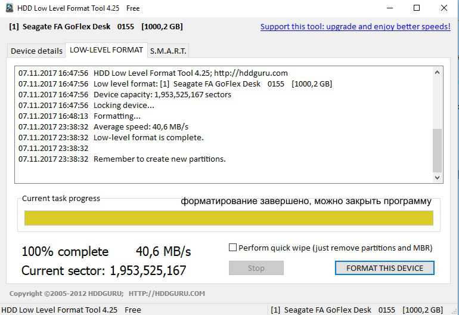Image resolution: width=459 pixels, height=315 pixels.
Task: Maximize the HDD Low Level Format window
Action: (x=417, y=8)
